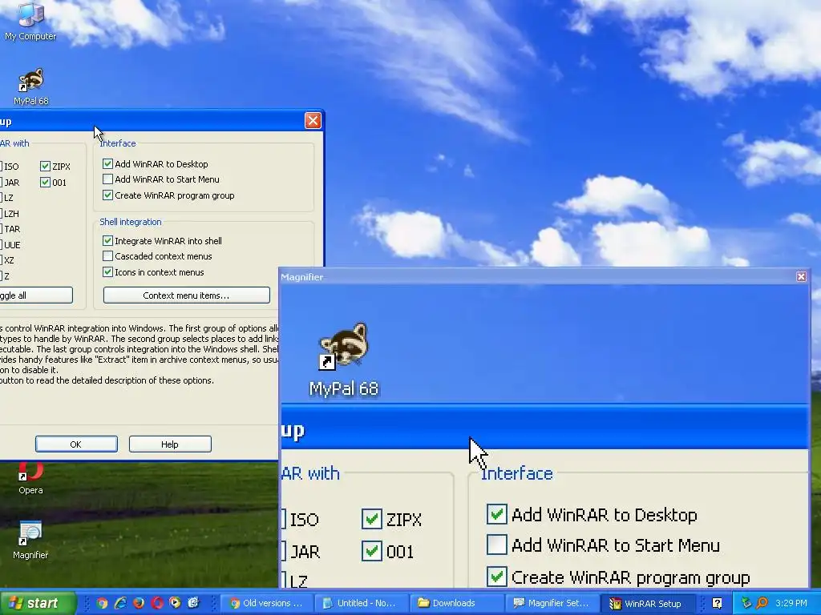Toggle the LZH file association
Viewport: 821px width, 615px height.
(10, 213)
